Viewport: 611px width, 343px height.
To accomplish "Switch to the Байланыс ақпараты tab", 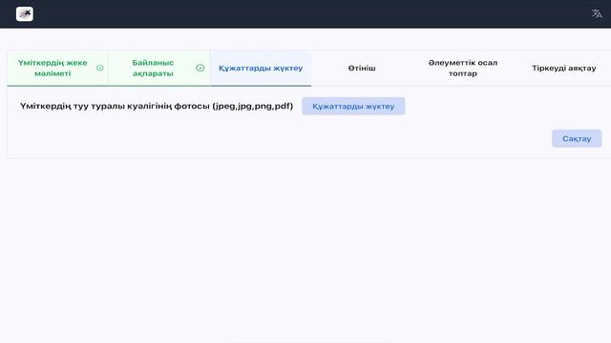I will point(159,68).
